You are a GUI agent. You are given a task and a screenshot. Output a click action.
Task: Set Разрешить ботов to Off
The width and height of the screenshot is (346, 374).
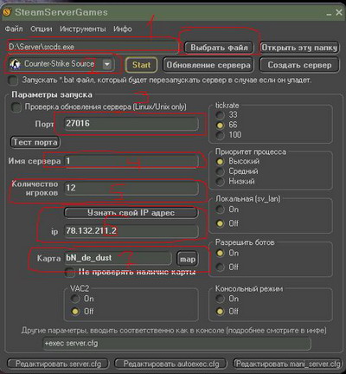[x=220, y=267]
